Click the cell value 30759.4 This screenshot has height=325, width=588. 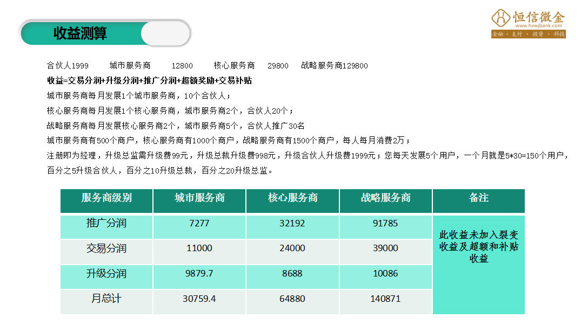[x=199, y=299]
